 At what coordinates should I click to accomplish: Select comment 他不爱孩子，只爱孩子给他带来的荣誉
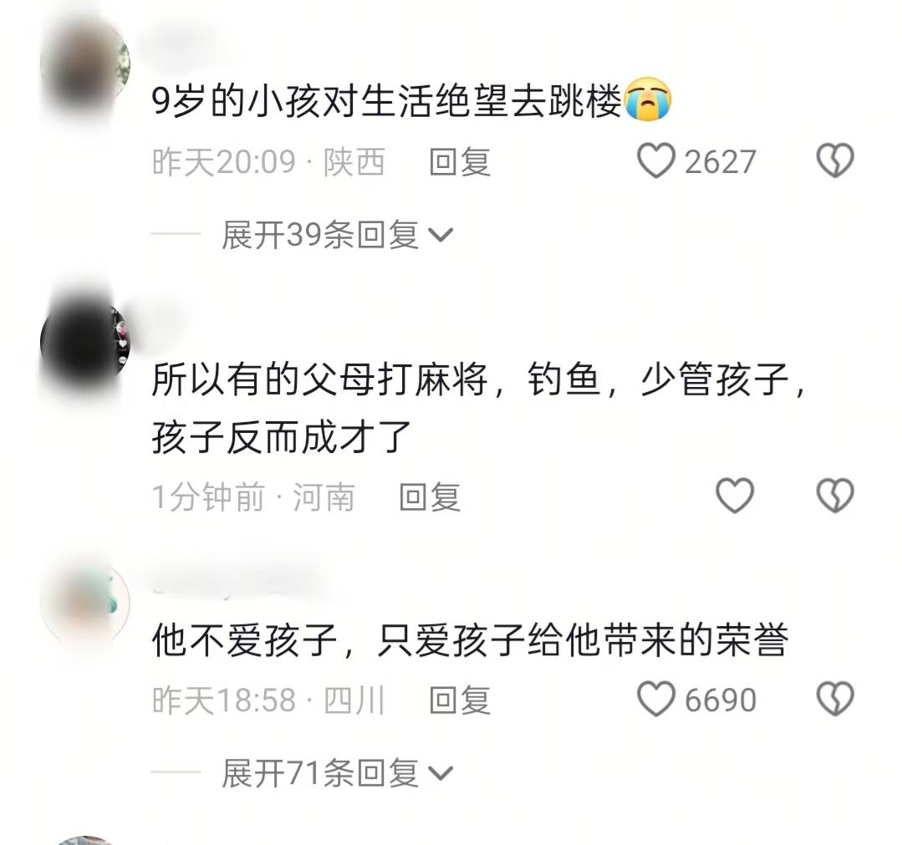[470, 639]
